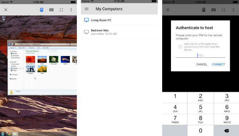
Task: Open the Organize dropdown in Explorer
Action: [13, 48]
